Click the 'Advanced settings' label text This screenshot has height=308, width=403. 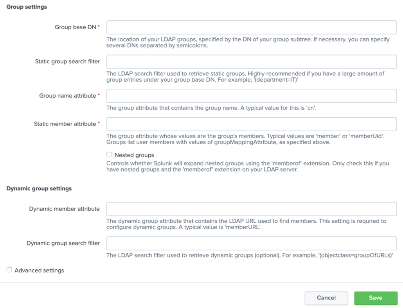[39, 270]
